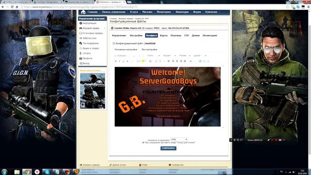
Task: Open Профиль in the sidebar
Action: pyautogui.click(x=87, y=58)
